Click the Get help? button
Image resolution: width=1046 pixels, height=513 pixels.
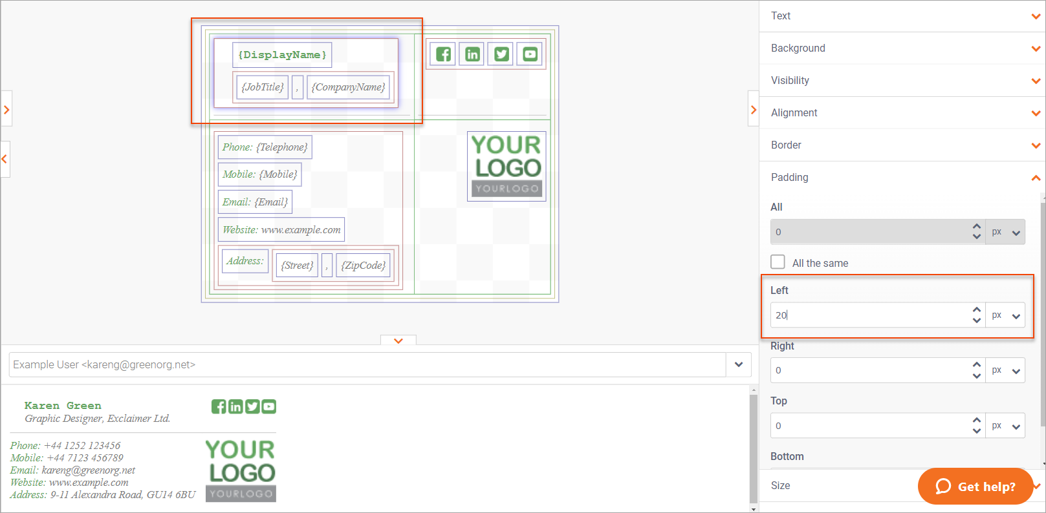click(975, 487)
